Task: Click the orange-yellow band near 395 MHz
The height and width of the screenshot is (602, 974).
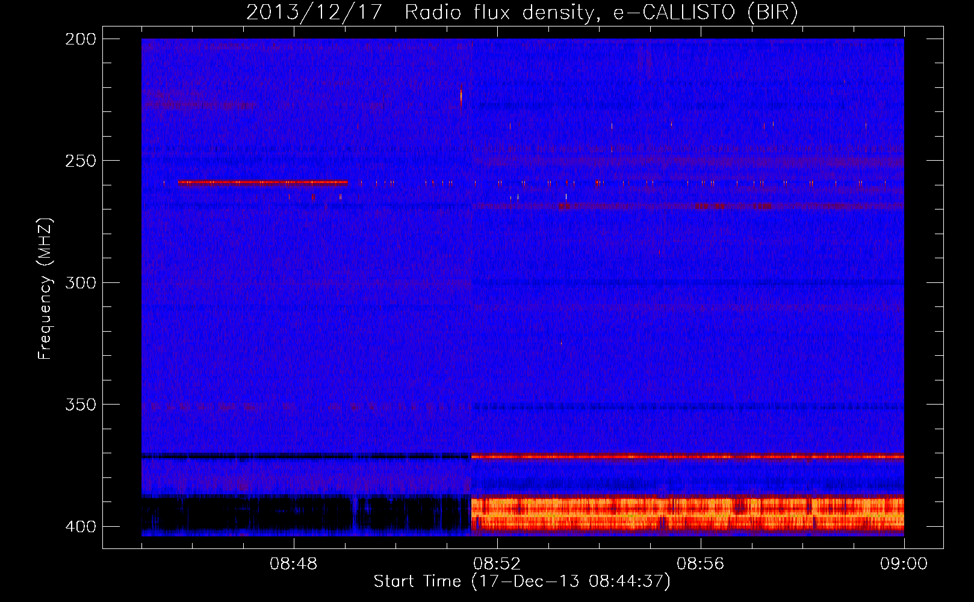Action: [687, 513]
